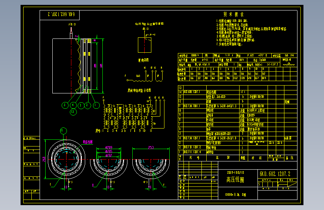Click the 'Ø209' dimension text
324x210 pixels.
coord(109,147)
